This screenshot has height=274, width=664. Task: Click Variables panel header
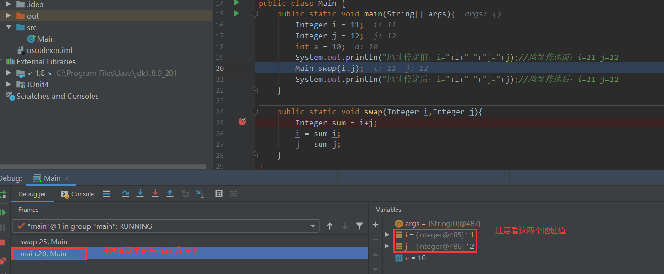pos(388,210)
